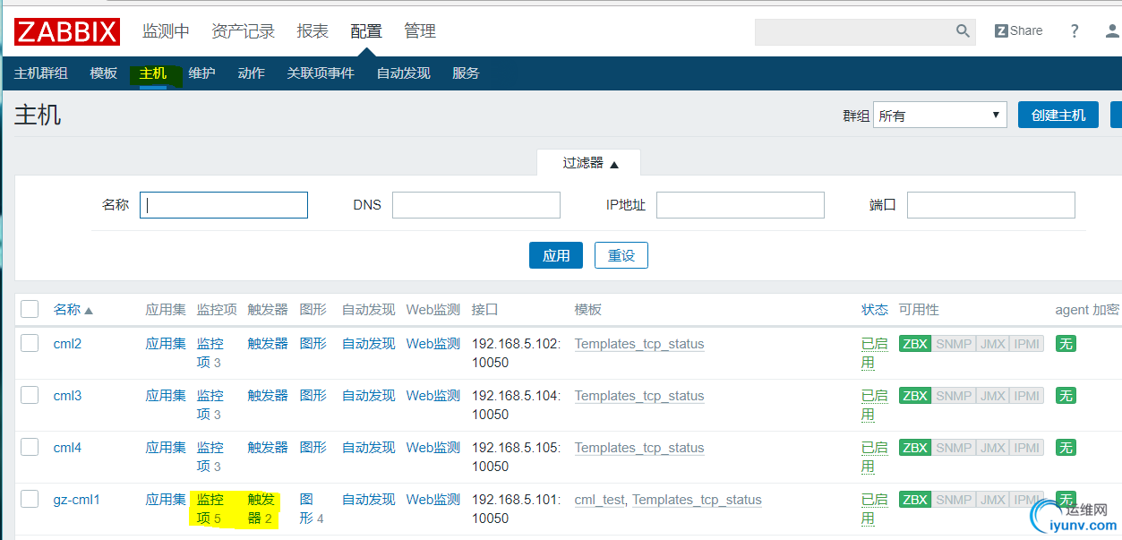Open Templates_tcp_status template for cml3
Viewport: 1122px width, 540px height.
pyautogui.click(x=639, y=396)
